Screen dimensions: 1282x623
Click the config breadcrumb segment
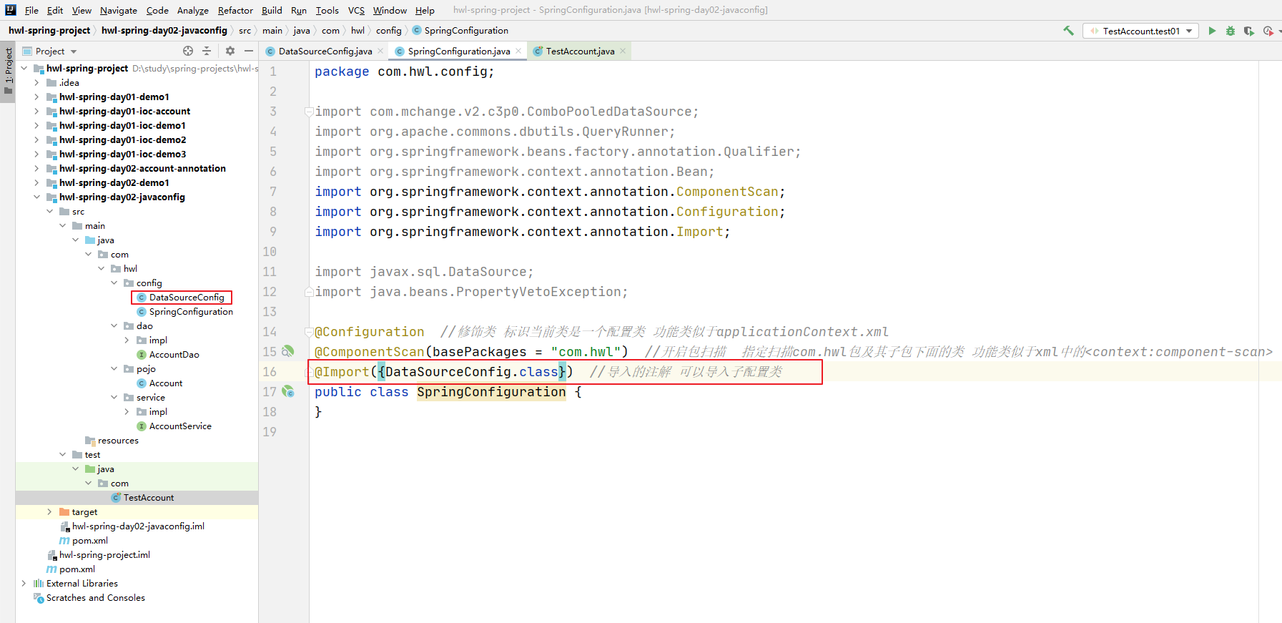pos(389,31)
